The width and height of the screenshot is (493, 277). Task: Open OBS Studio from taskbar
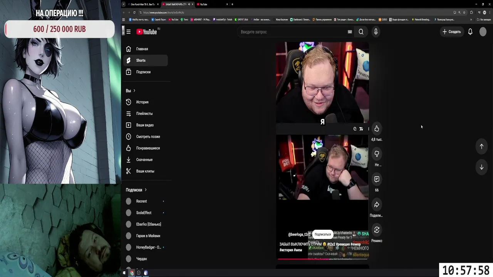coord(139,273)
